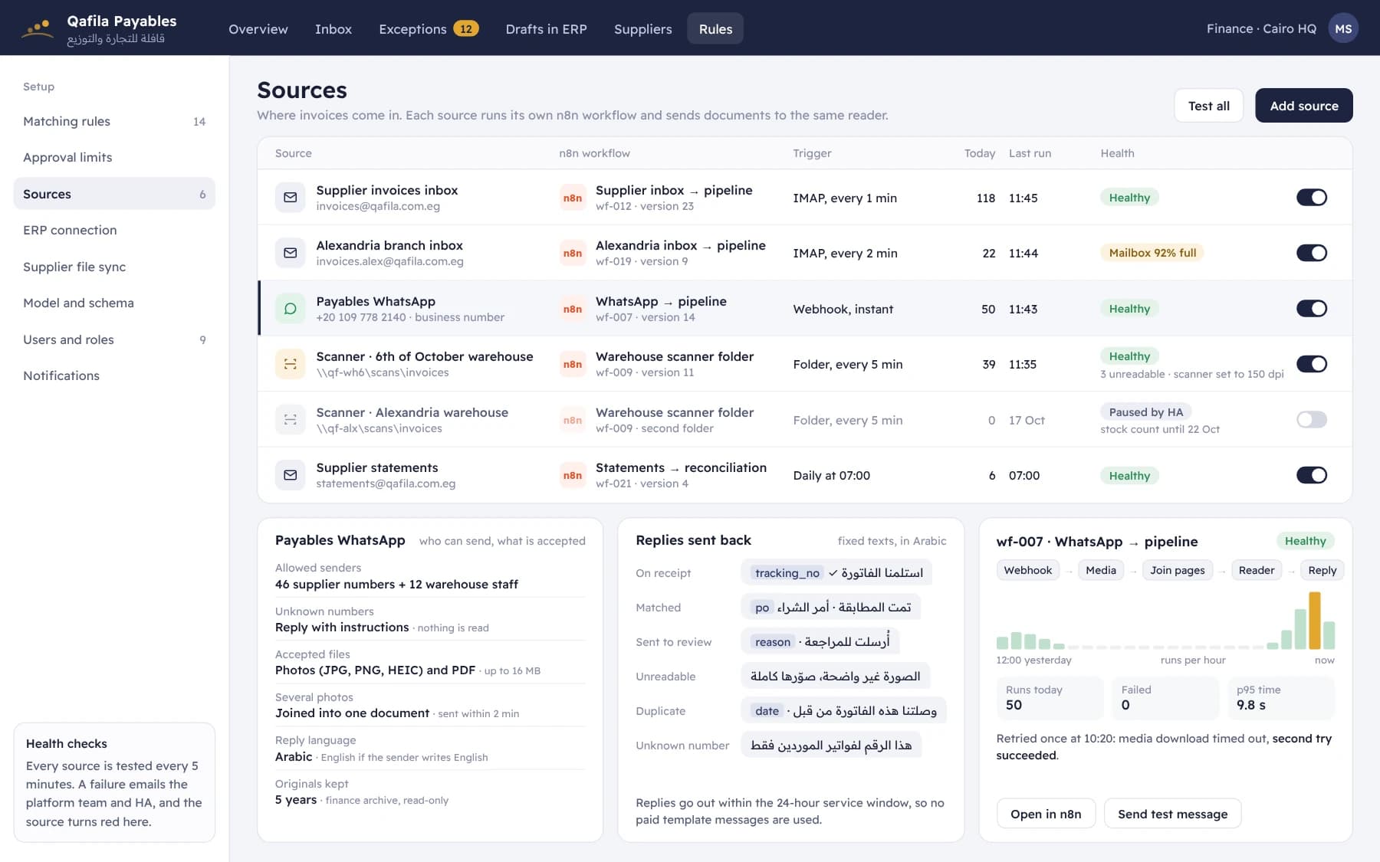Screen dimensions: 1380x862
Task: Open the Suppliers tab
Action: [642, 29]
